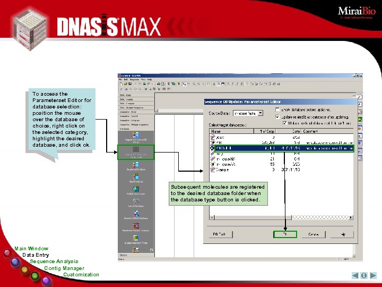
Task: Open the Contig Manager navigation link
Action: [64, 268]
